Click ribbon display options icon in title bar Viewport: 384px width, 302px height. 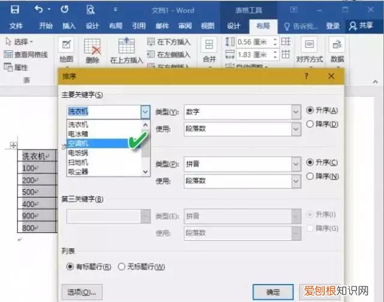pyautogui.click(x=294, y=10)
